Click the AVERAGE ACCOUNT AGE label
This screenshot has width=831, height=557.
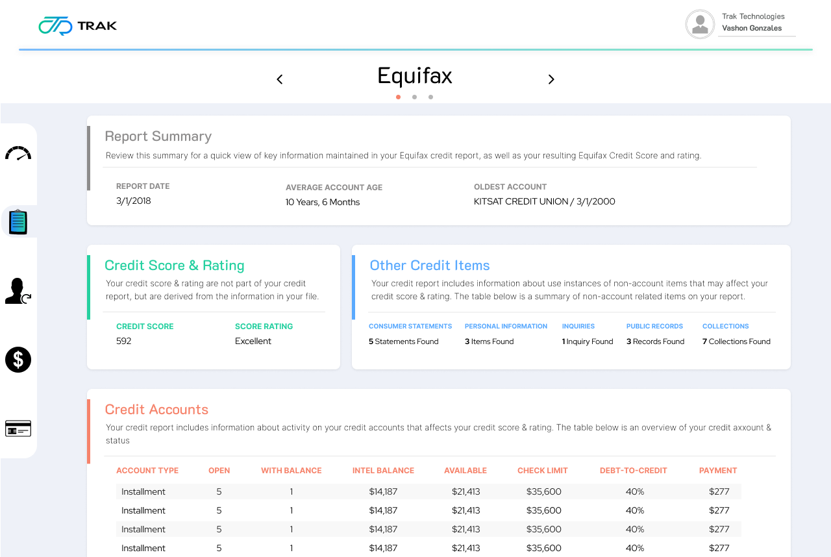click(x=334, y=188)
